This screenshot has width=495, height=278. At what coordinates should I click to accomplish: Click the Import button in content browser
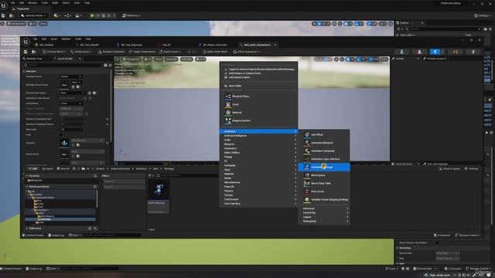click(x=48, y=168)
